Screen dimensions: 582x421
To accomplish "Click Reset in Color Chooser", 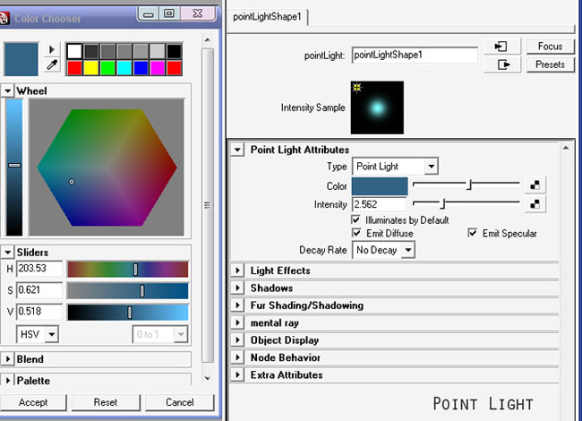I will (106, 402).
